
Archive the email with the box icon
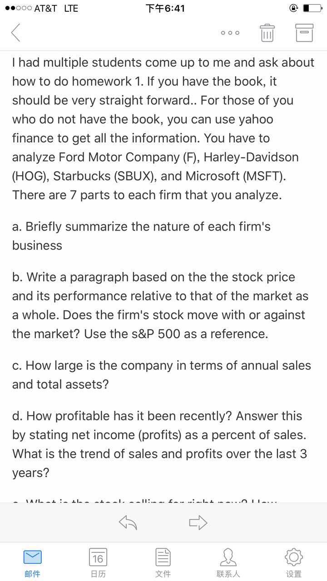click(304, 33)
